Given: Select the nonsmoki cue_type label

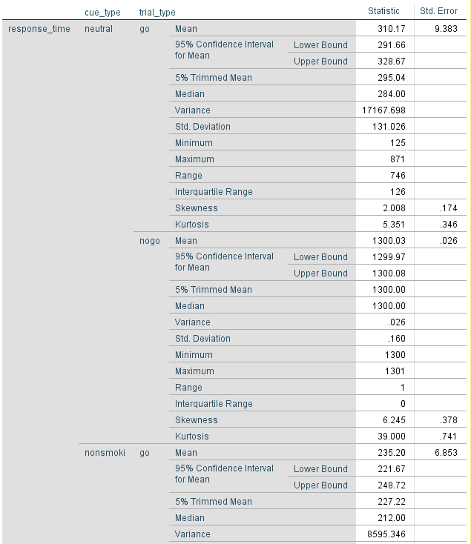Looking at the screenshot, I should [105, 453].
